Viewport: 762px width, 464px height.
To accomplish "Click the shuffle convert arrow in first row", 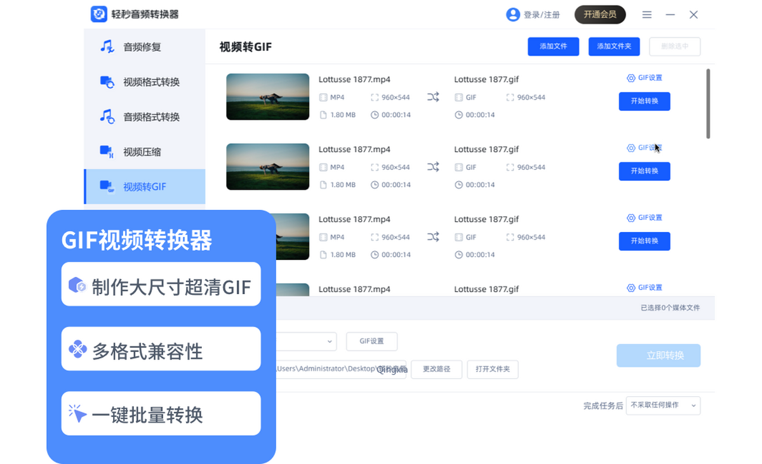I will [x=433, y=97].
